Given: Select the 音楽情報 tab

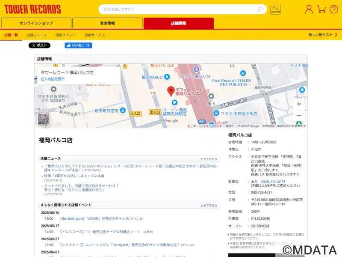Looking at the screenshot, I should point(107,23).
